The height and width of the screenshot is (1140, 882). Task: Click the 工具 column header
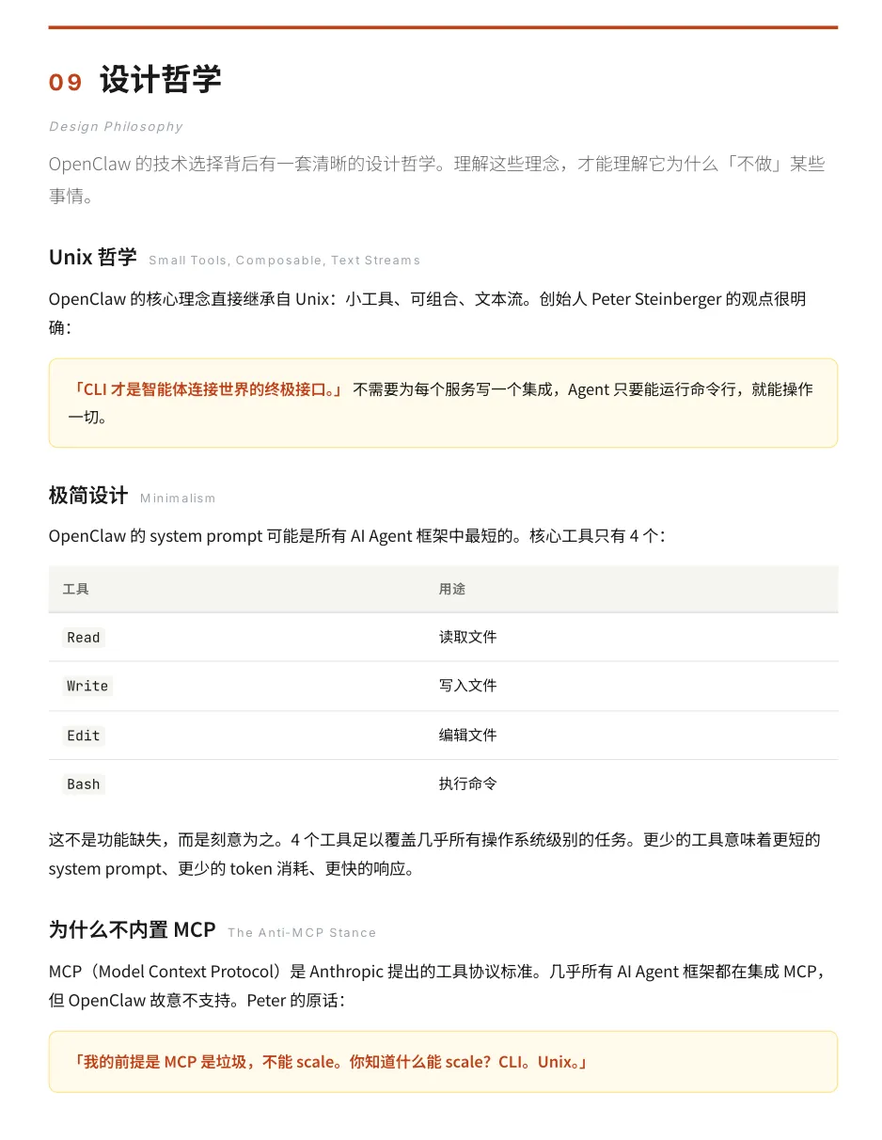[x=76, y=589]
